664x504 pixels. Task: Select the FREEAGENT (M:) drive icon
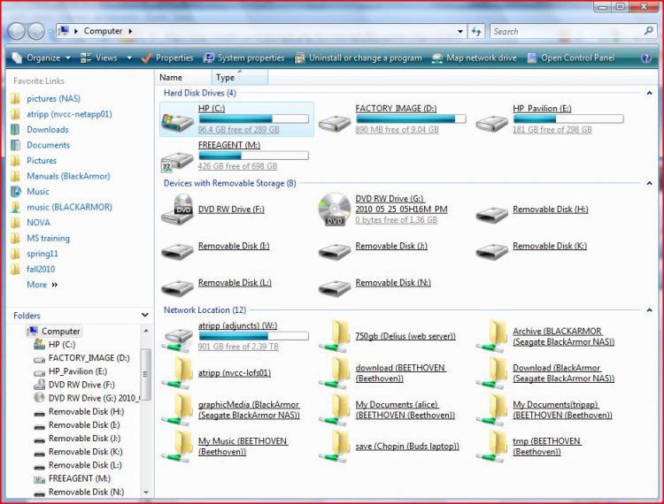coord(177,161)
